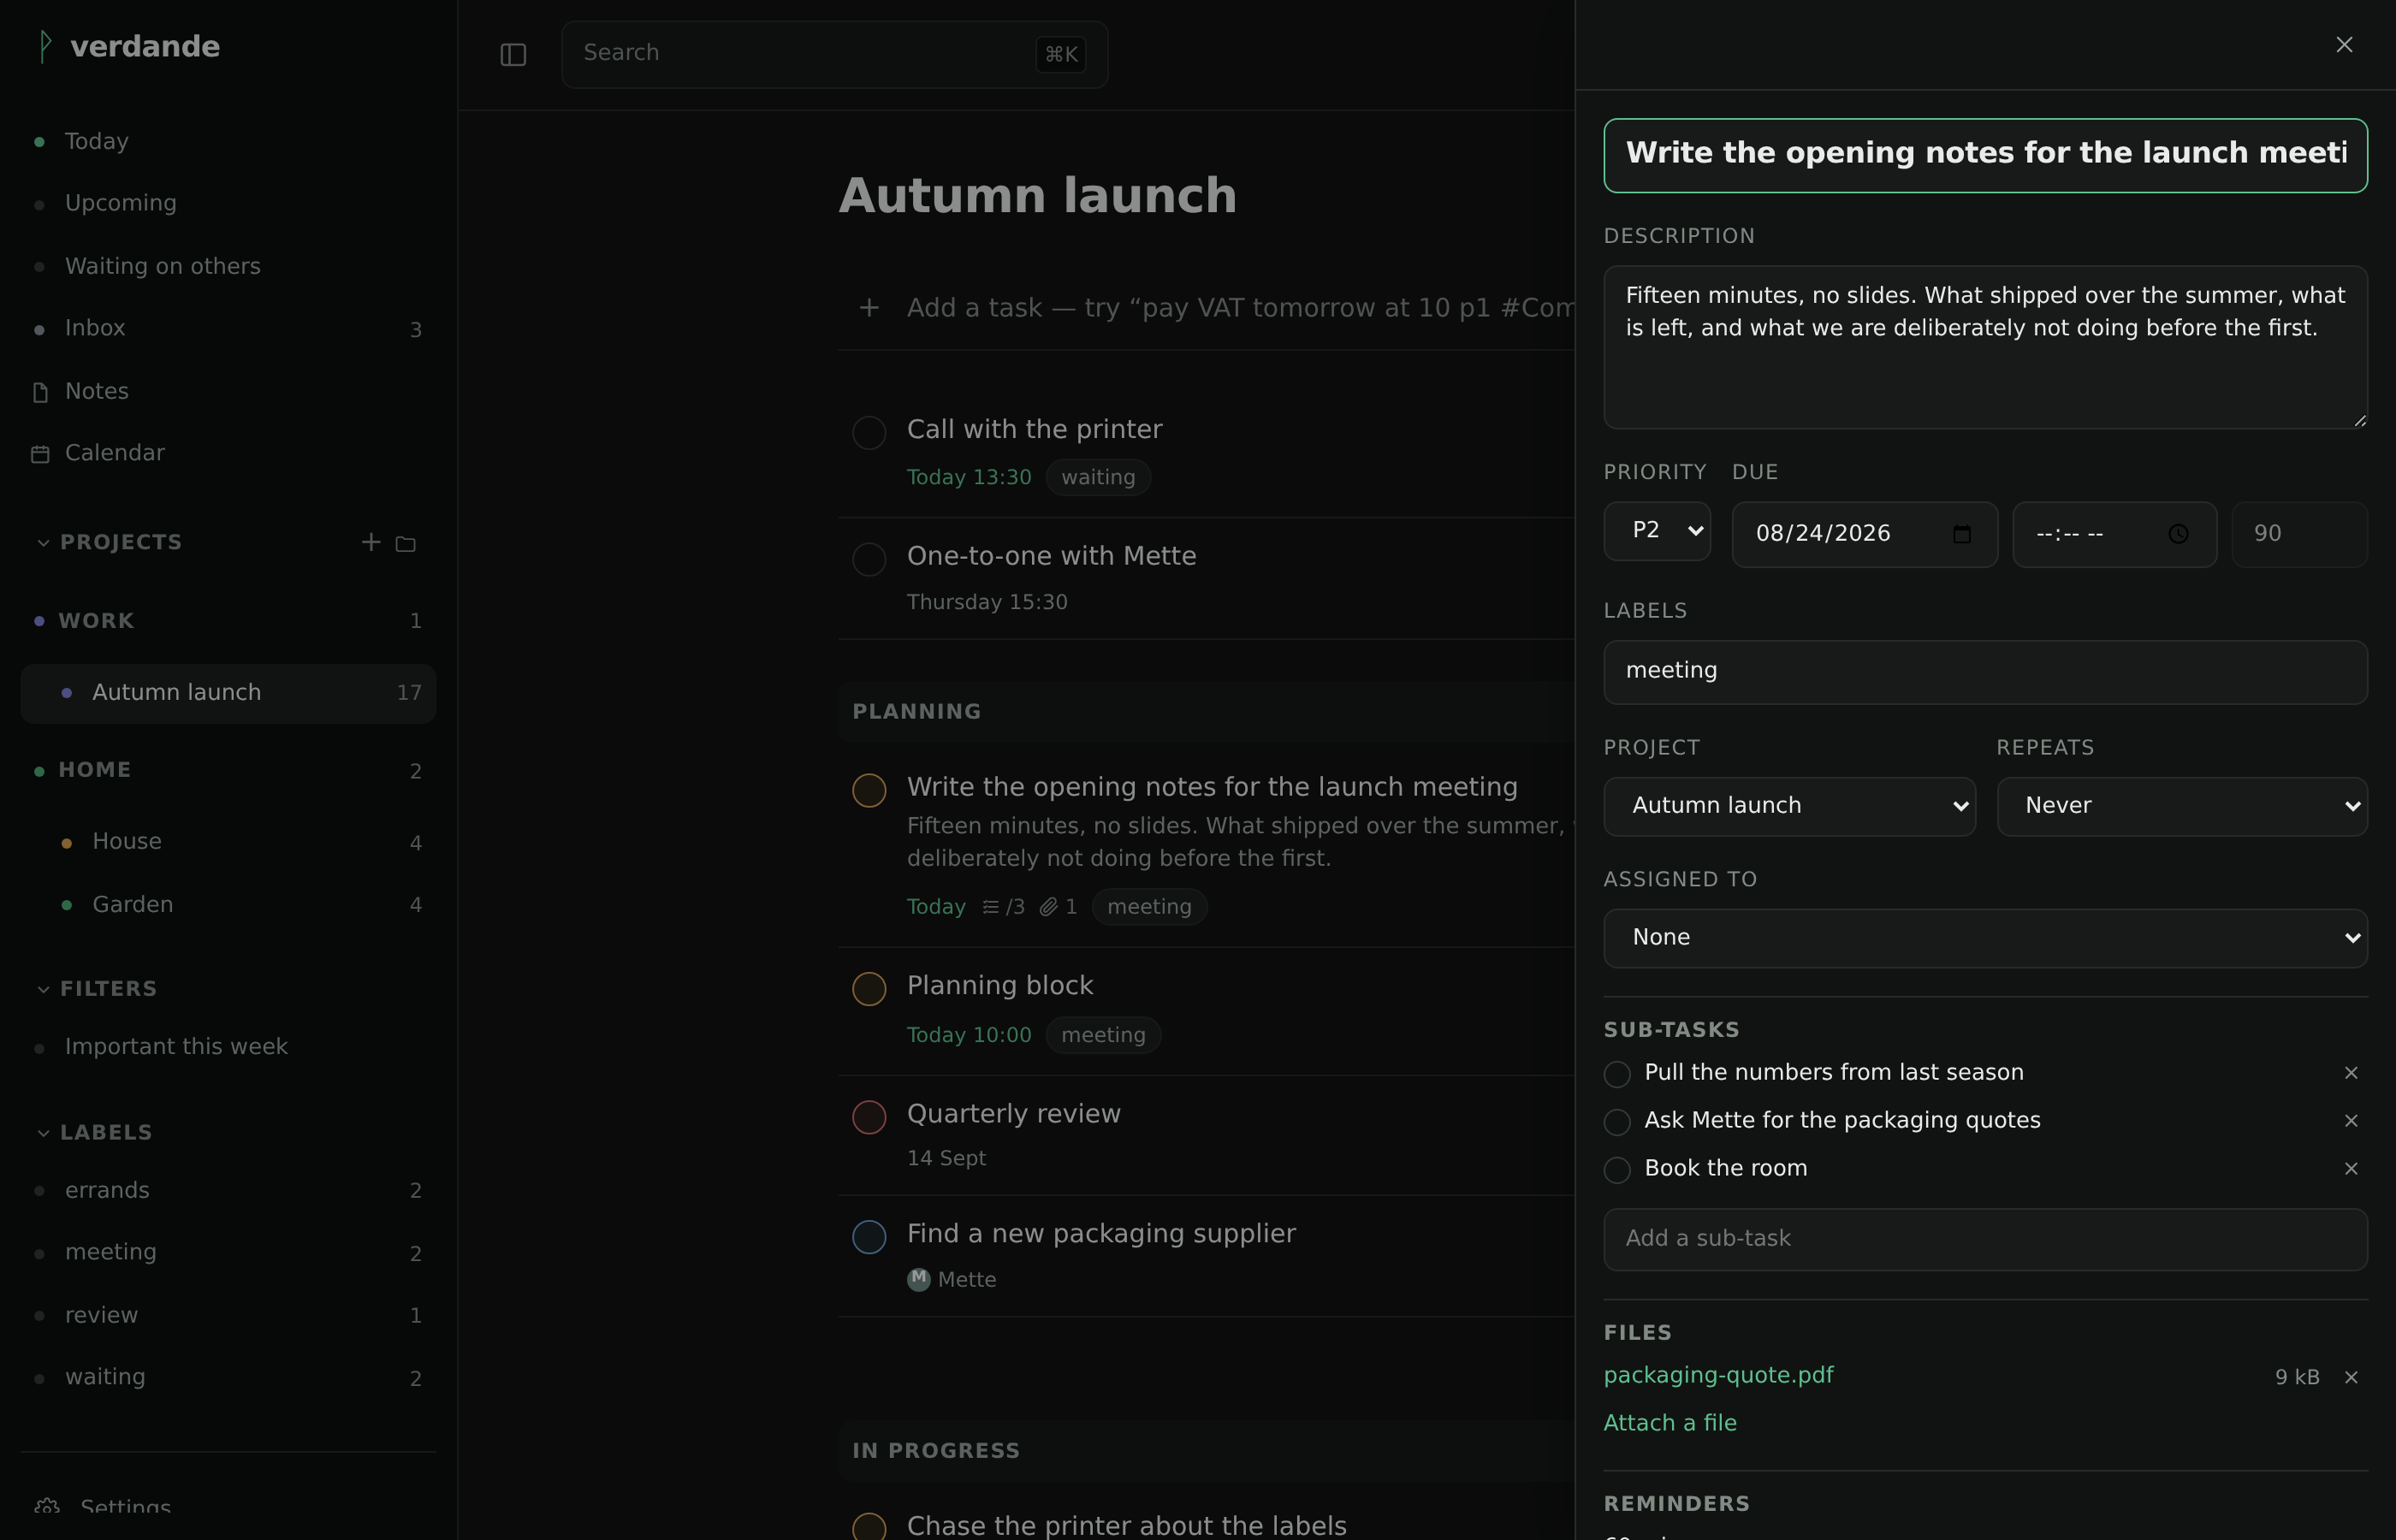
Task: Close the task detail panel
Action: click(2344, 45)
